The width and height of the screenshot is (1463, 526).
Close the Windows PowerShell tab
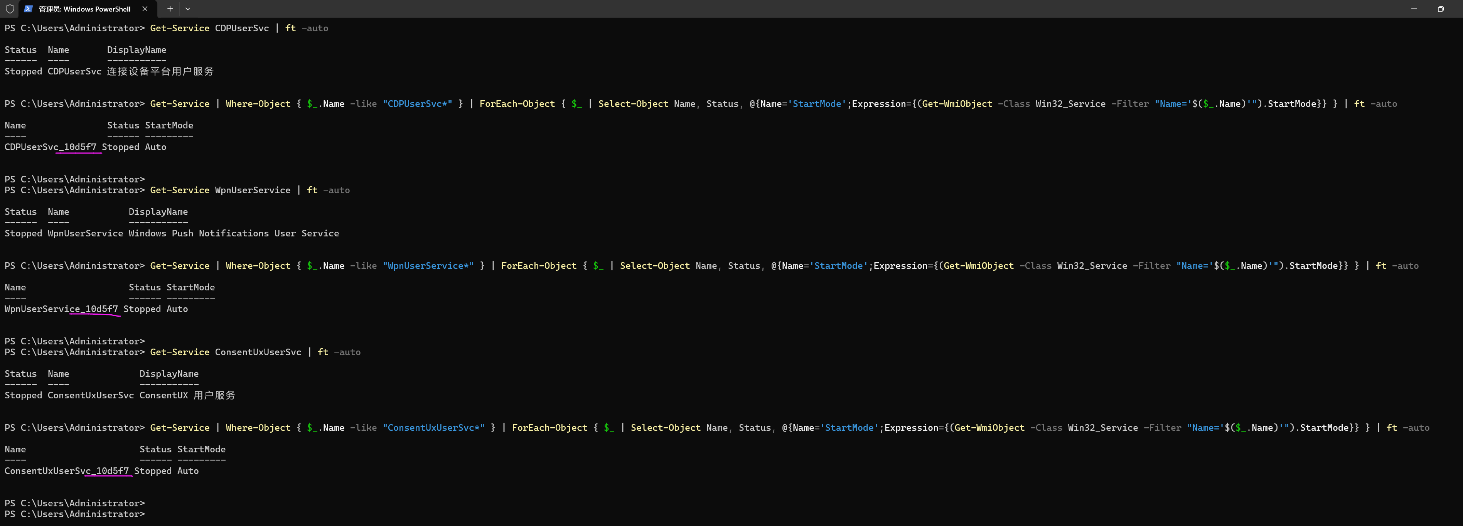145,8
